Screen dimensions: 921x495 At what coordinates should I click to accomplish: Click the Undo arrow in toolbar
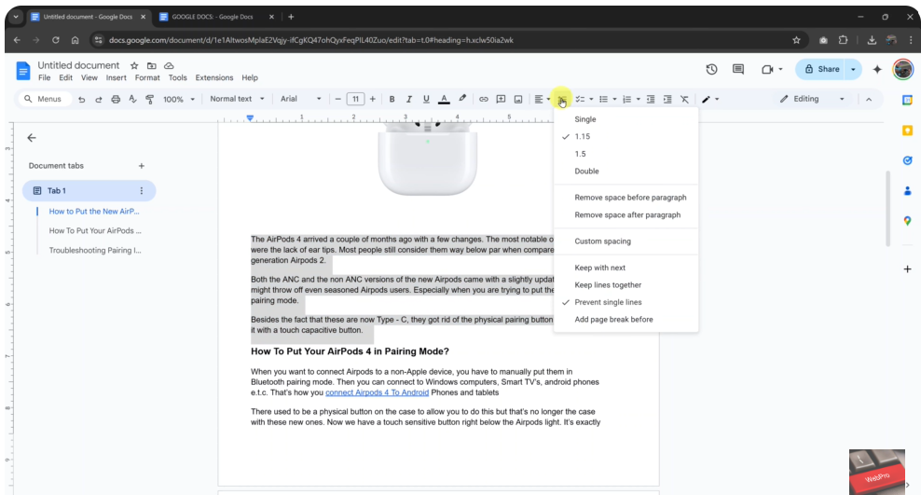coord(82,99)
